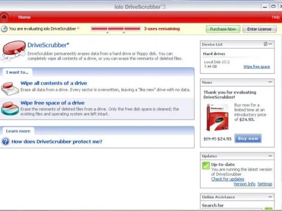Open Wipe free space of a drive
This screenshot has width=282, height=211.
(x=52, y=103)
